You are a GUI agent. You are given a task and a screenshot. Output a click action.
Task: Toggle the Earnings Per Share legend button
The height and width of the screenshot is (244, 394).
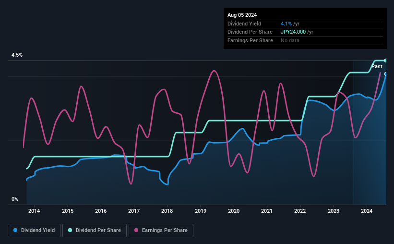point(161,231)
